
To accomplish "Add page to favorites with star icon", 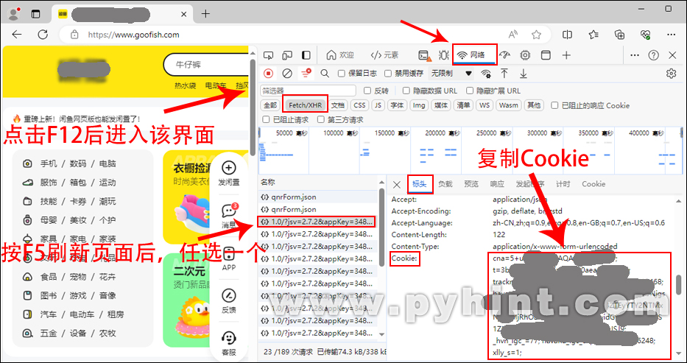I will 536,35.
